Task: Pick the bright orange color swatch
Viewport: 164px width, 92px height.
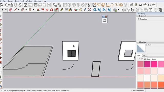Action: [x=161, y=85]
